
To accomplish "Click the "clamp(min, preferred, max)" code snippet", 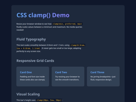I will (x=67, y=24).
